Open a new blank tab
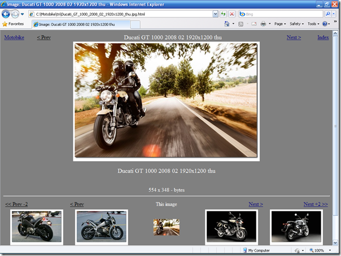 (x=135, y=25)
